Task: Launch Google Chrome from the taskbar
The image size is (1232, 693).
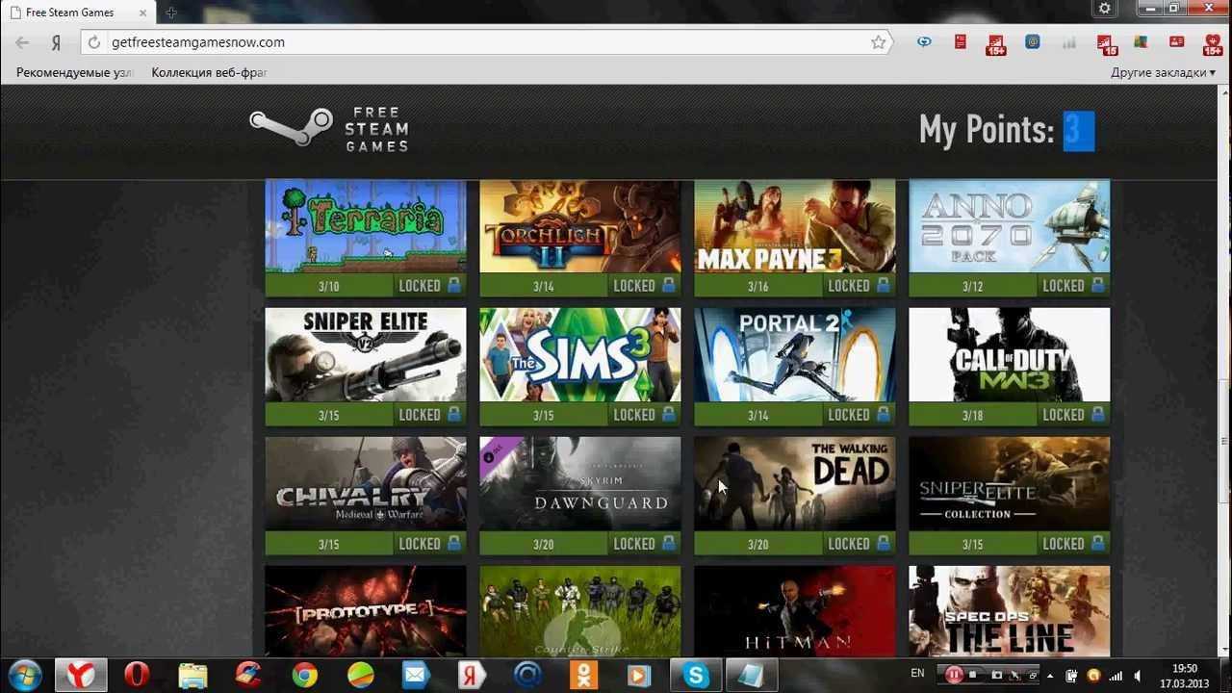Action: (x=305, y=675)
